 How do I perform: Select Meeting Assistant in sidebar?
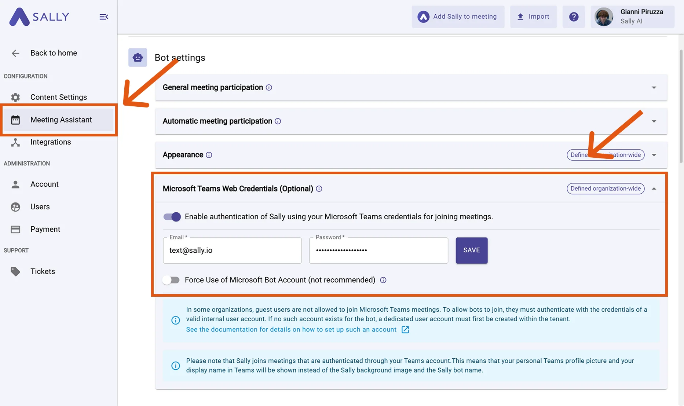coord(59,120)
